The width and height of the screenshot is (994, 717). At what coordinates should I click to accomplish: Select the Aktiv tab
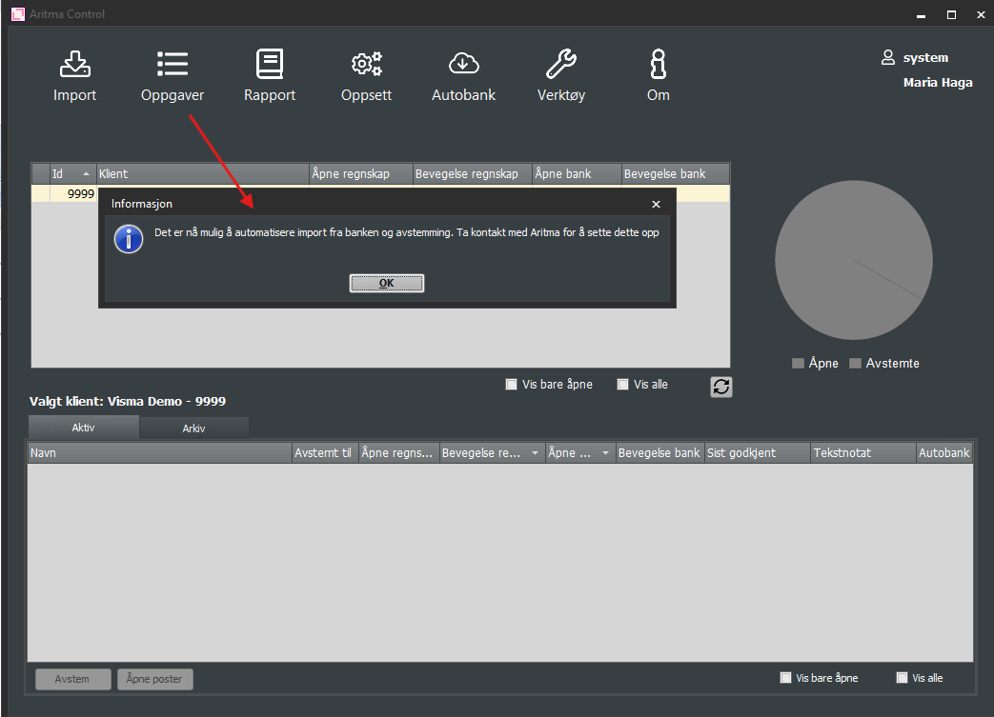(x=84, y=428)
